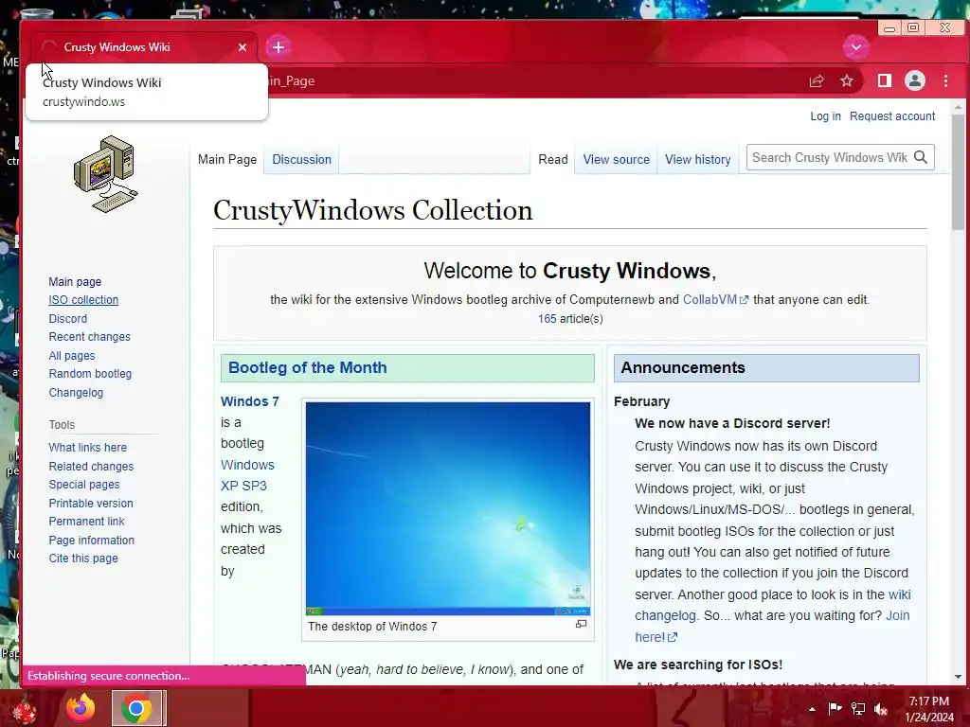This screenshot has height=727, width=970.
Task: Click the scrollbar down arrow
Action: (958, 677)
